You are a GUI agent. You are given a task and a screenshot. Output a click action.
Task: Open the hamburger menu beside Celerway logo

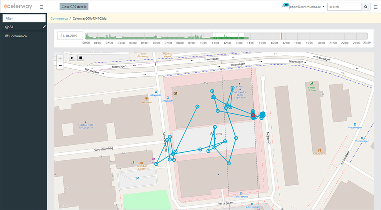coord(41,7)
